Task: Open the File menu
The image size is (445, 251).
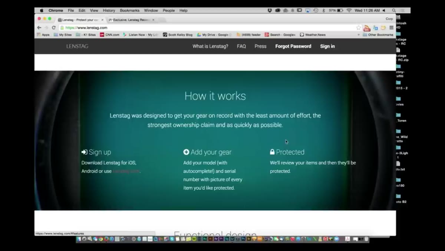Action: (x=71, y=10)
